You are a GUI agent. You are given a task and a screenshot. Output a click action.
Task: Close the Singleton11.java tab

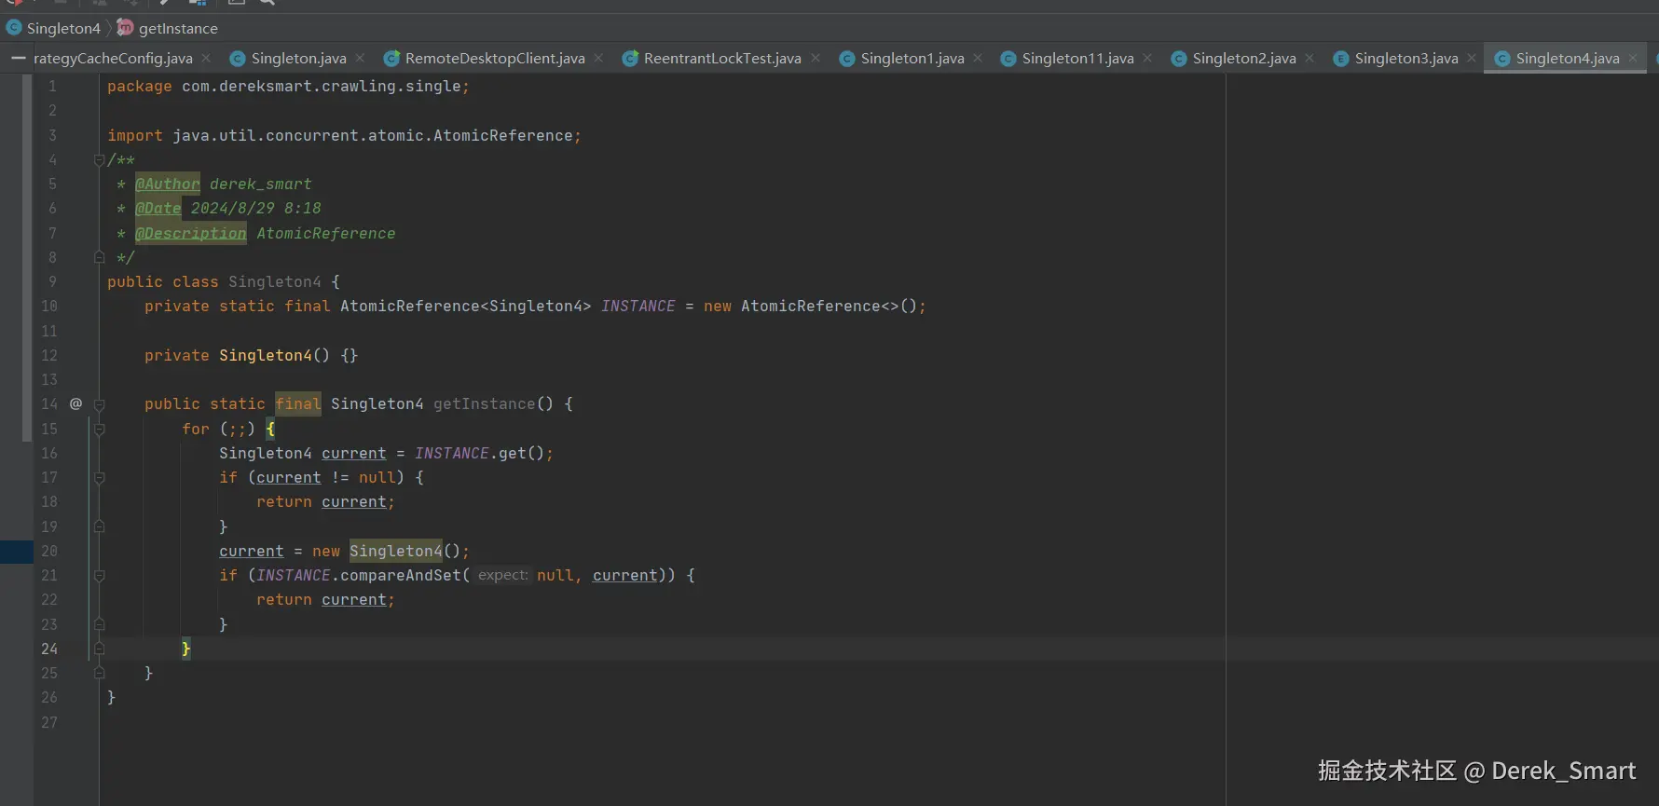tap(1147, 58)
